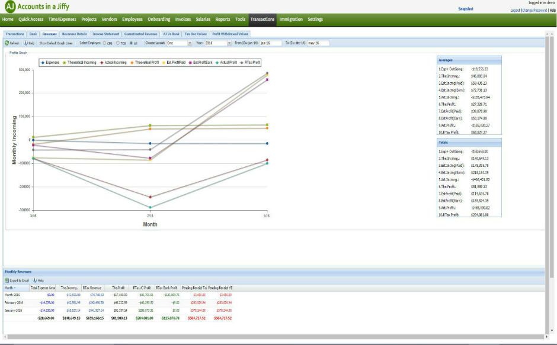Toggle the RTax Profit legend marker
The image size is (557, 345).
tap(242, 63)
